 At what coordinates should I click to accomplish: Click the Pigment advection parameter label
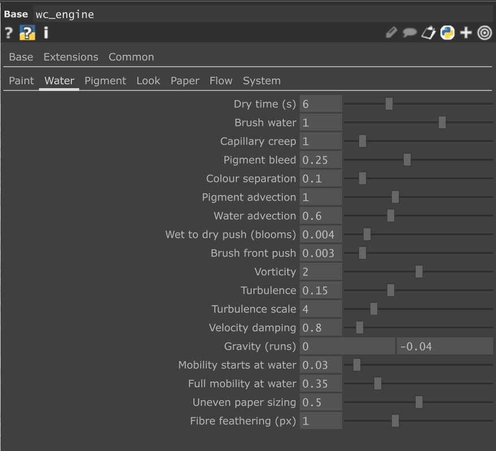[249, 197]
